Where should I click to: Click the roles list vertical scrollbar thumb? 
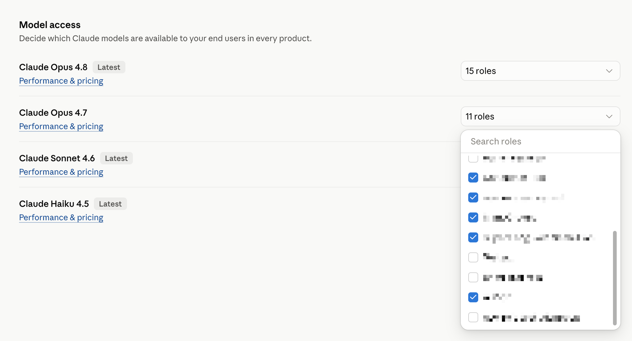(x=615, y=278)
